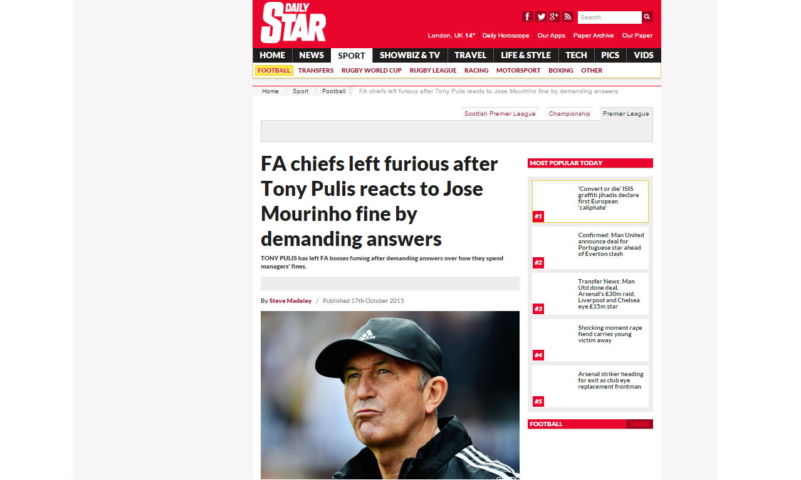Open the Daily Horoscope link

tap(506, 36)
